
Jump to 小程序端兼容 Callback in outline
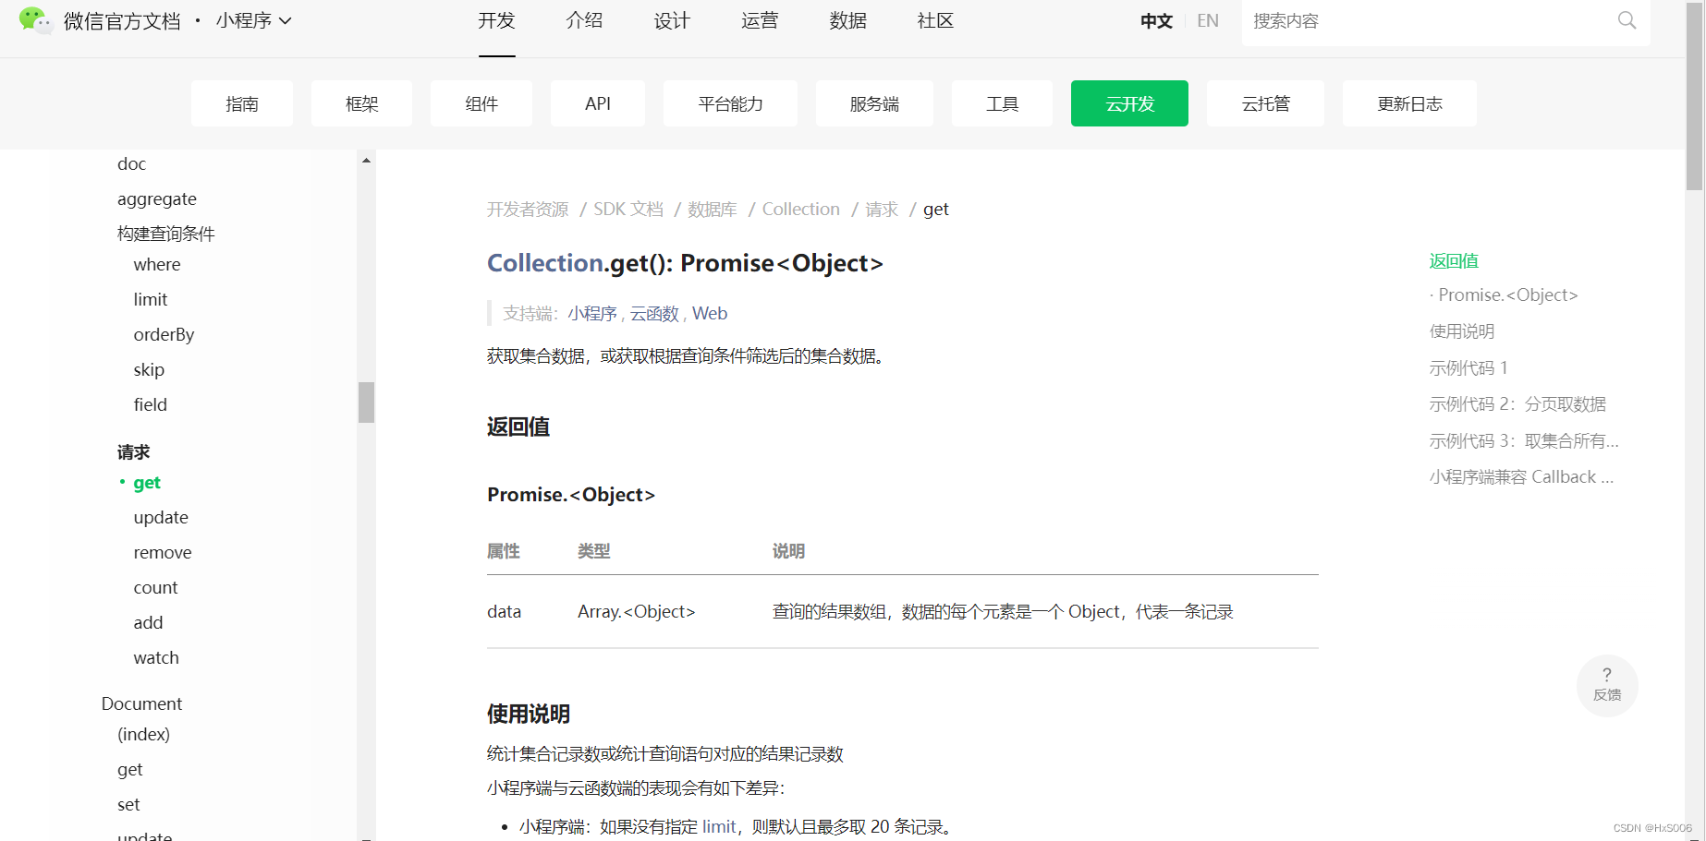[x=1521, y=476]
